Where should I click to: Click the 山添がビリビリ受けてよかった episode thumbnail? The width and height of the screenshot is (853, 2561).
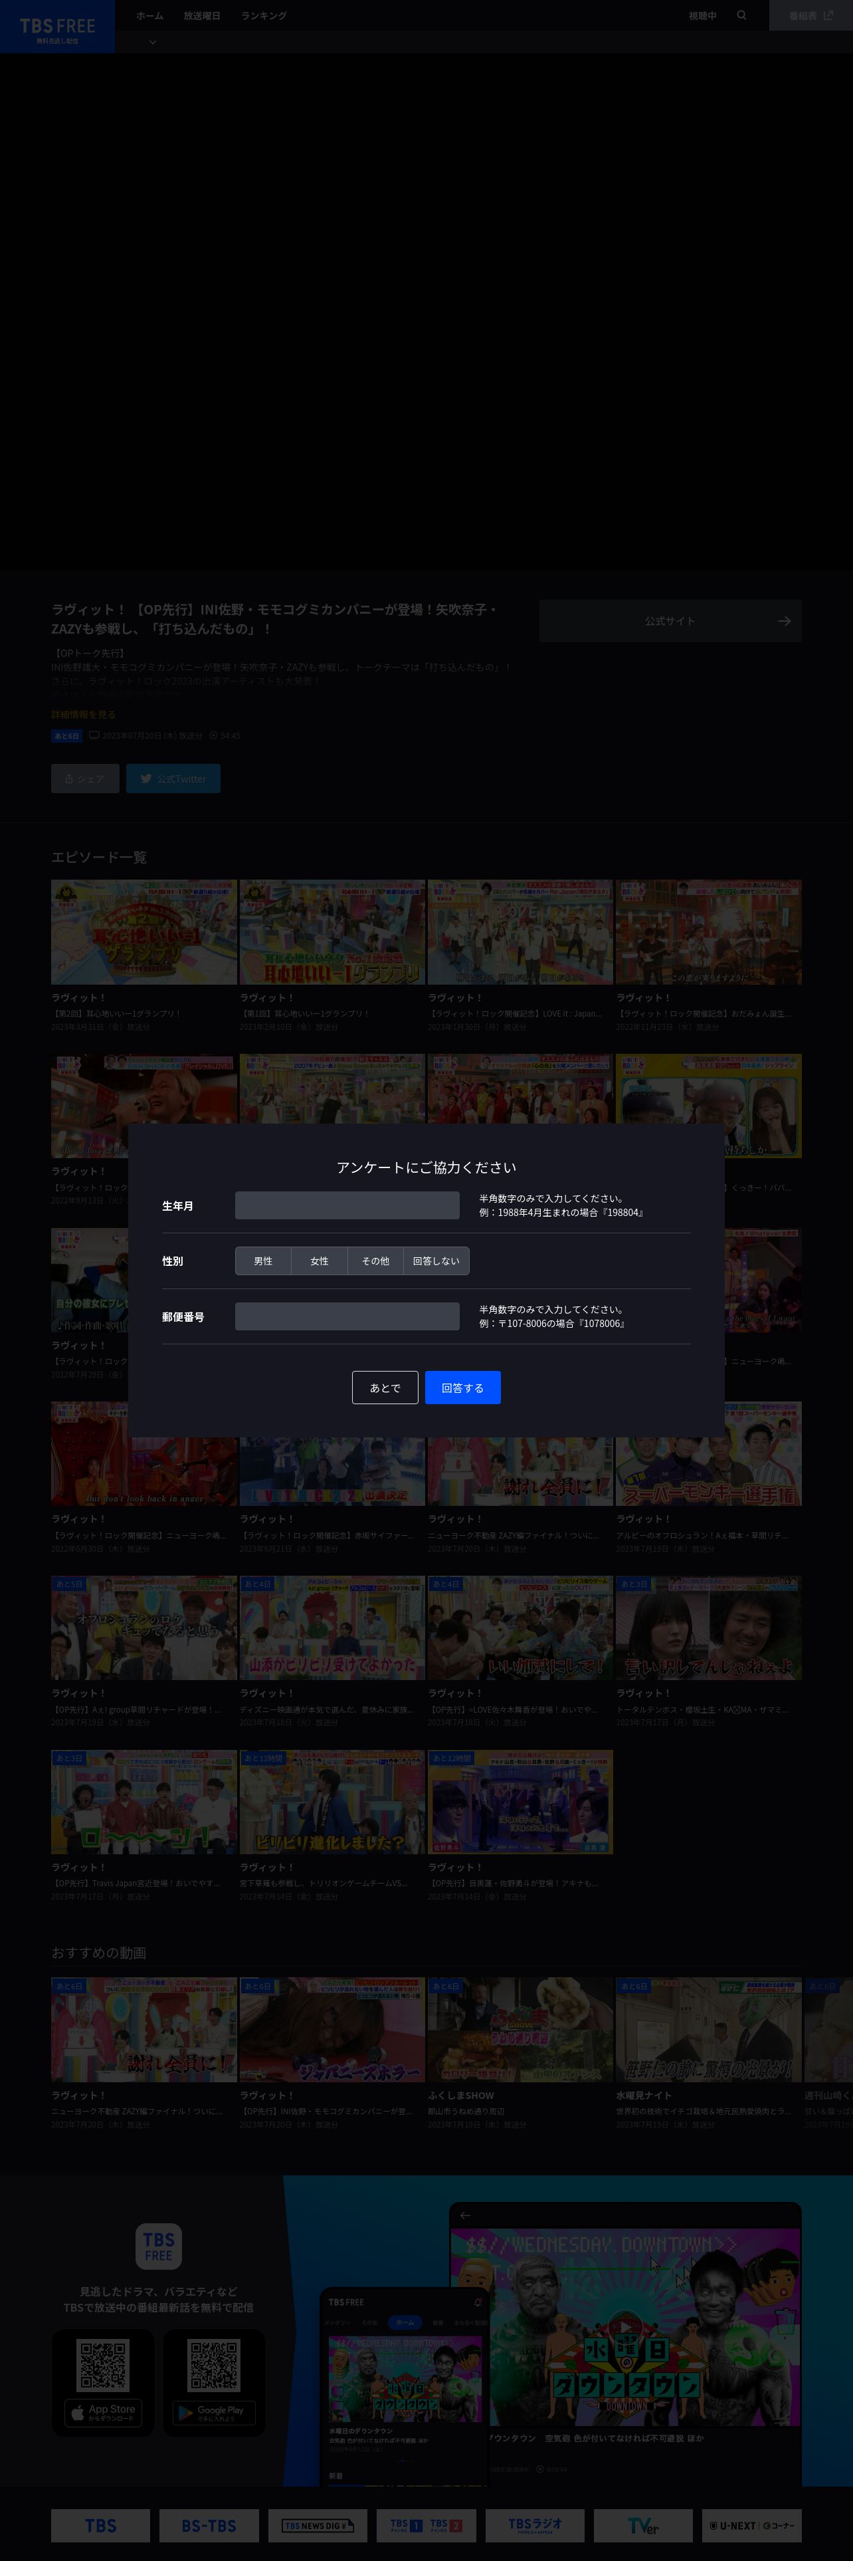click(332, 1628)
